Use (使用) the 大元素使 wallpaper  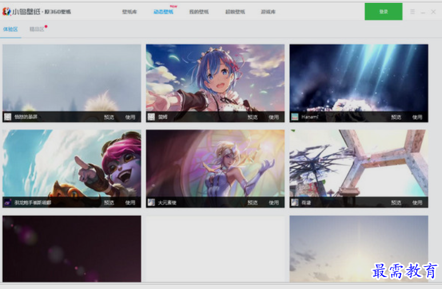pyautogui.click(x=274, y=203)
